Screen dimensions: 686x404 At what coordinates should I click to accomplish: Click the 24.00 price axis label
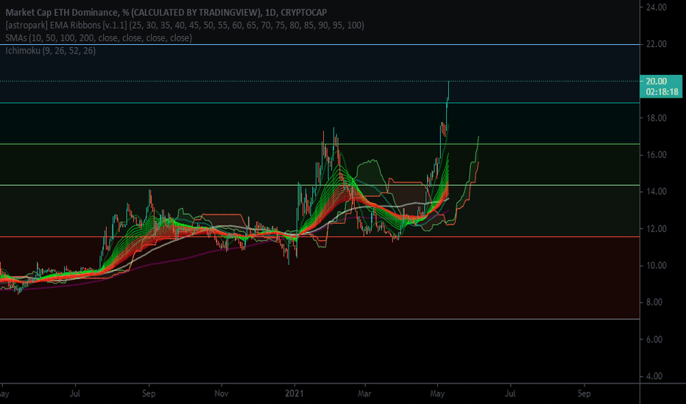(x=657, y=7)
